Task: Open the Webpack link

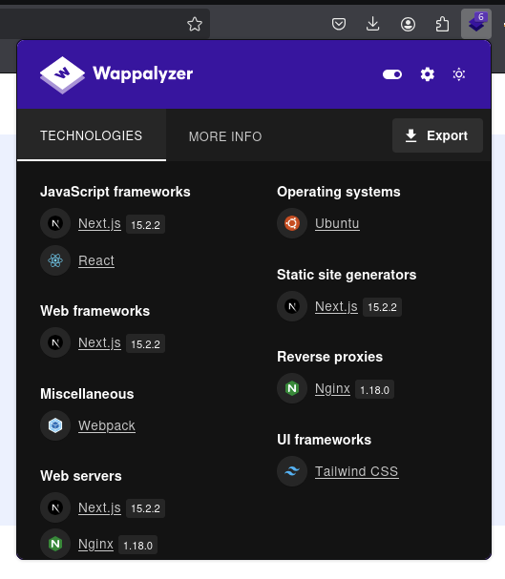Action: point(107,425)
